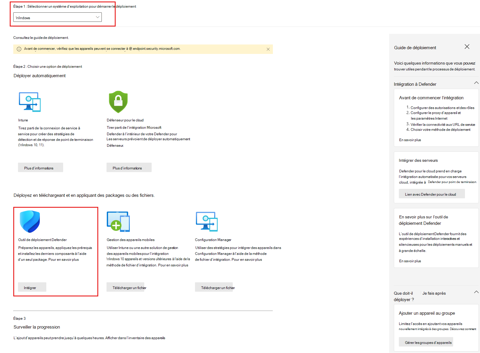Click Pour en savoir plus in Gestion des appareils mobiles card

173,265
